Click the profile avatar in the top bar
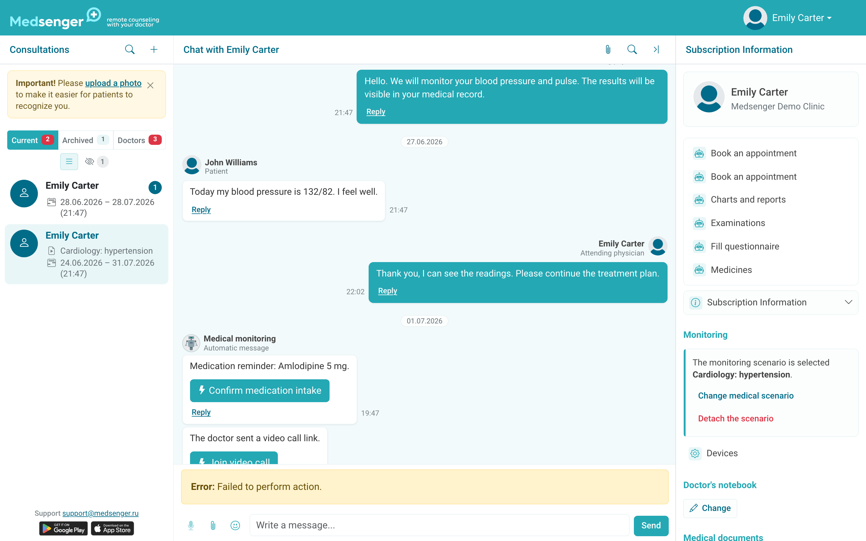866x541 pixels. 755,18
